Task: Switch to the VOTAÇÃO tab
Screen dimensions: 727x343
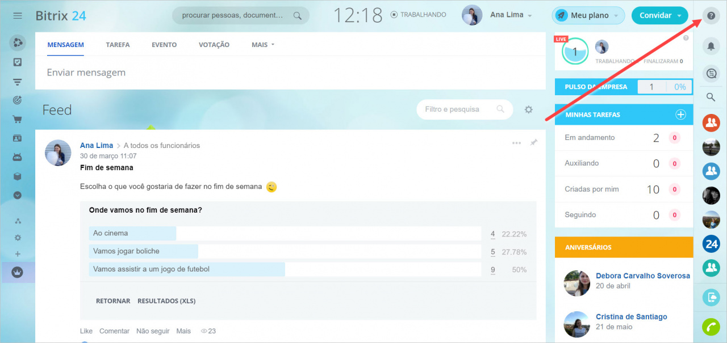Action: (x=214, y=44)
